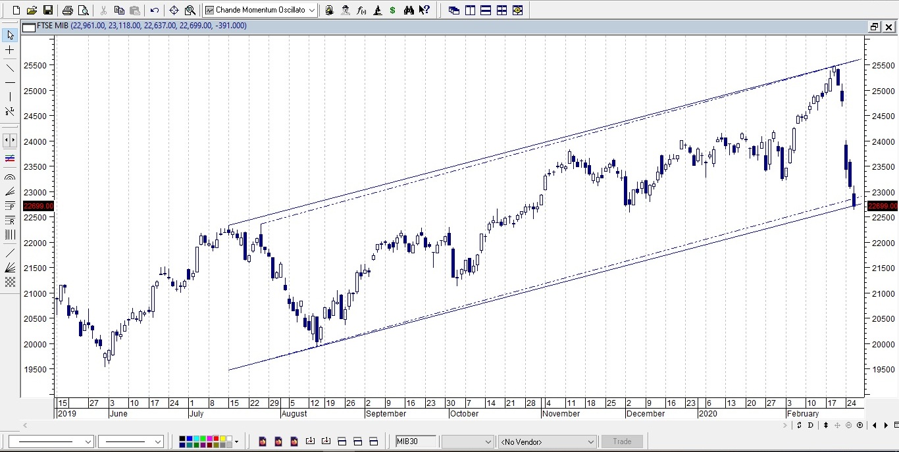Expand the Chande Momentum Oscillator indicator list

[312, 10]
